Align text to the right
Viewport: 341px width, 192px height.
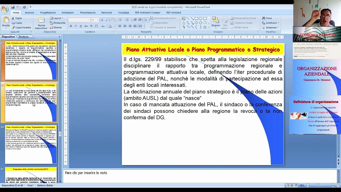pos(130,26)
